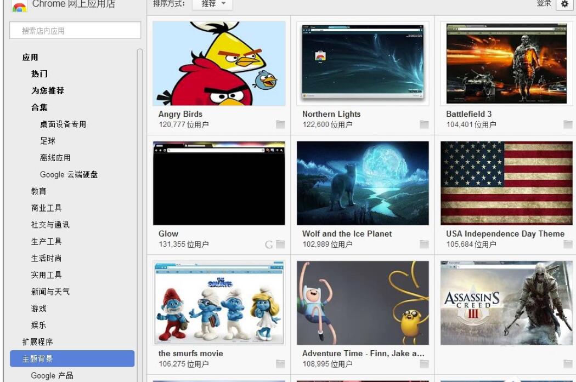Click the 登录 sign-in link
The height and width of the screenshot is (382, 576).
click(544, 3)
